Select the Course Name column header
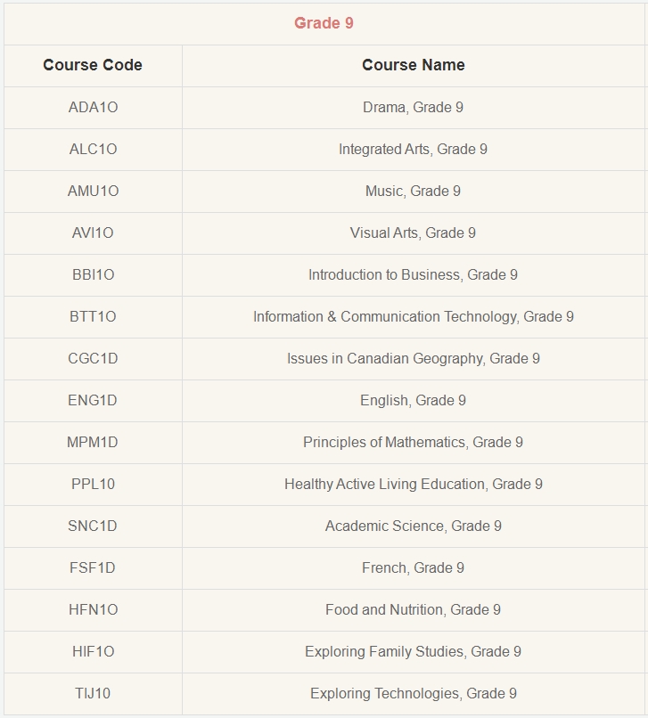648x718 pixels. (x=414, y=65)
